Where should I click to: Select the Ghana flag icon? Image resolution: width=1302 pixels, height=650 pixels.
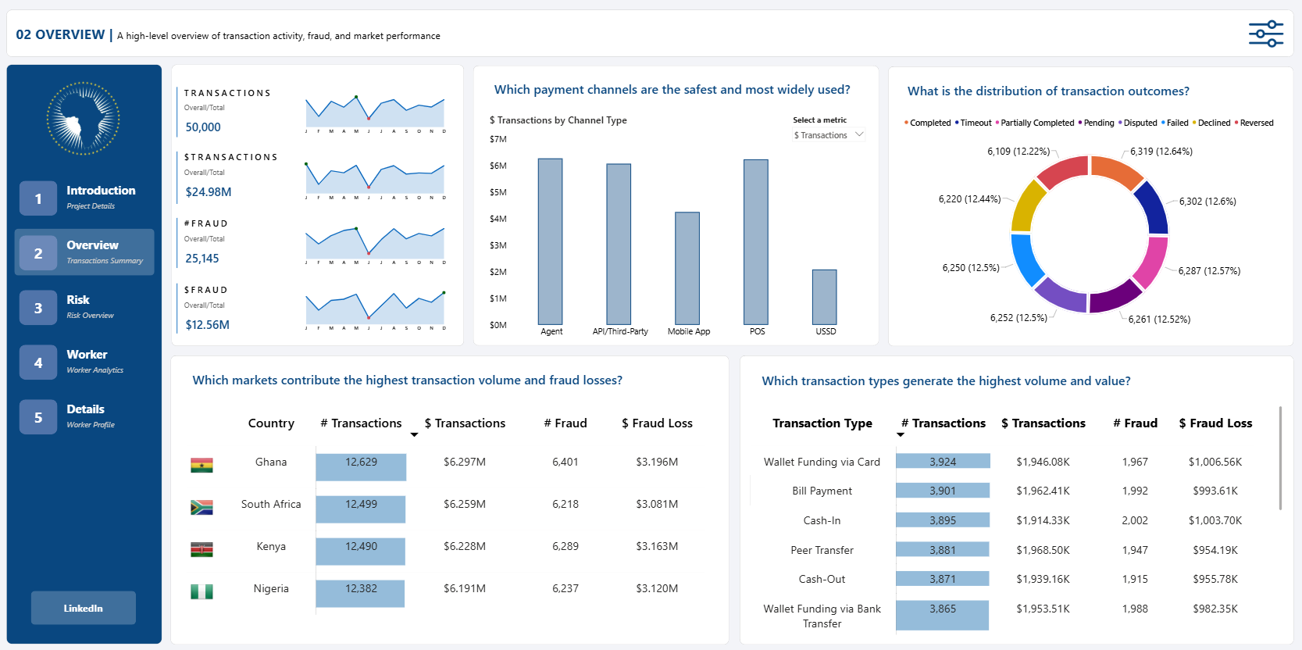point(202,466)
